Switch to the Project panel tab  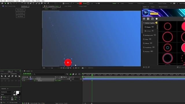[x=153, y=7]
